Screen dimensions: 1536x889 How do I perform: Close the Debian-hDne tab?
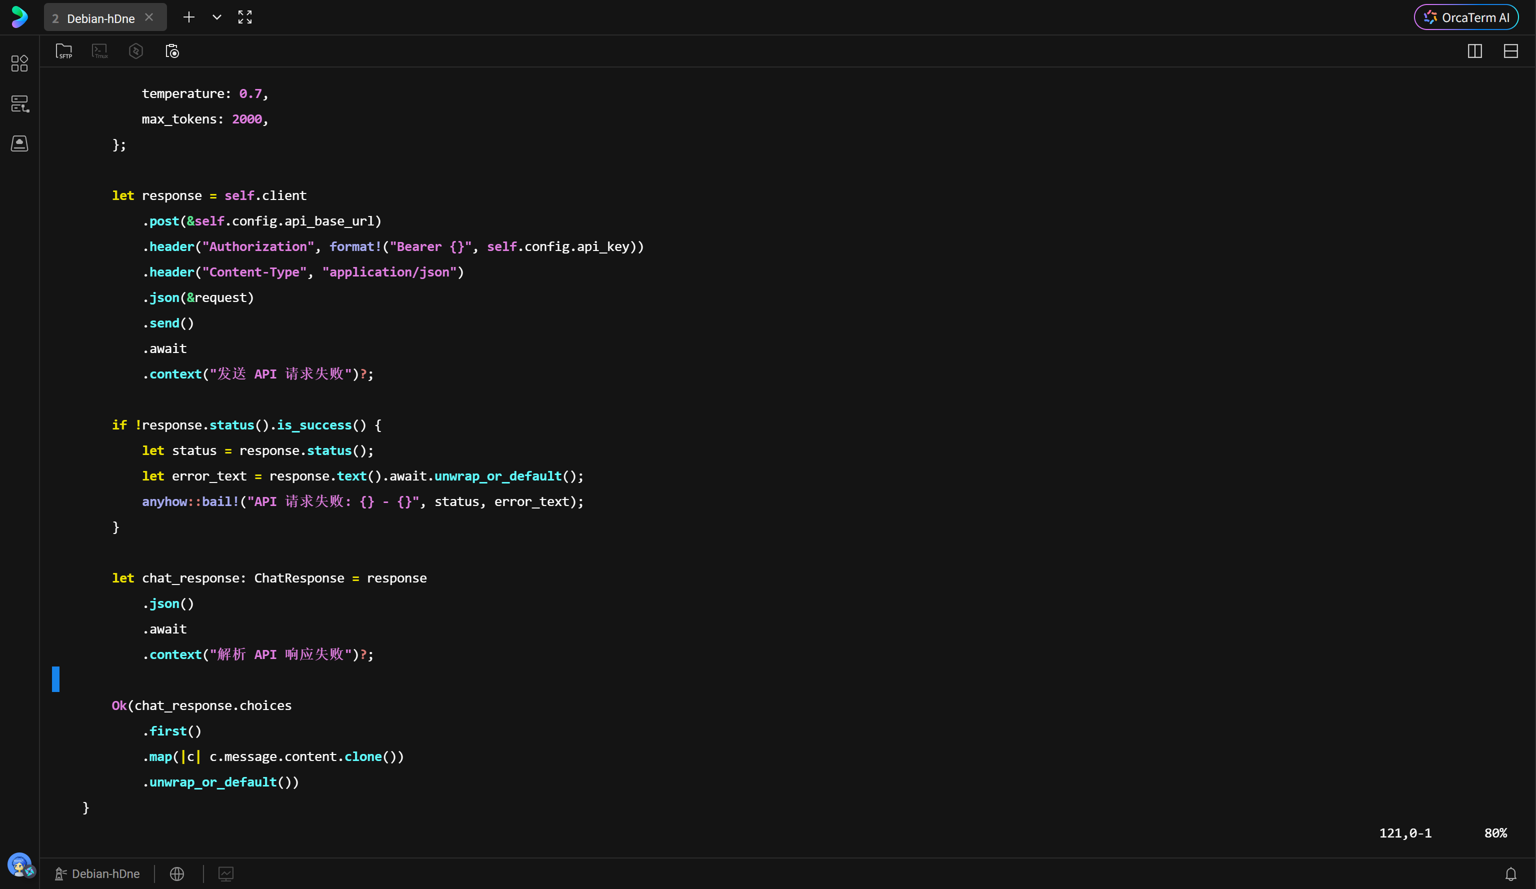click(x=148, y=17)
